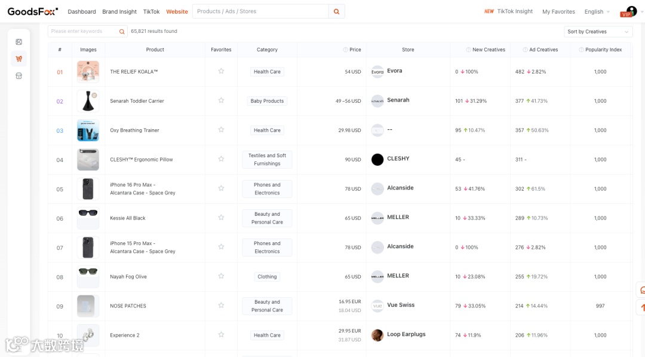The image size is (645, 357).
Task: Click the Store column header
Action: pyautogui.click(x=408, y=50)
